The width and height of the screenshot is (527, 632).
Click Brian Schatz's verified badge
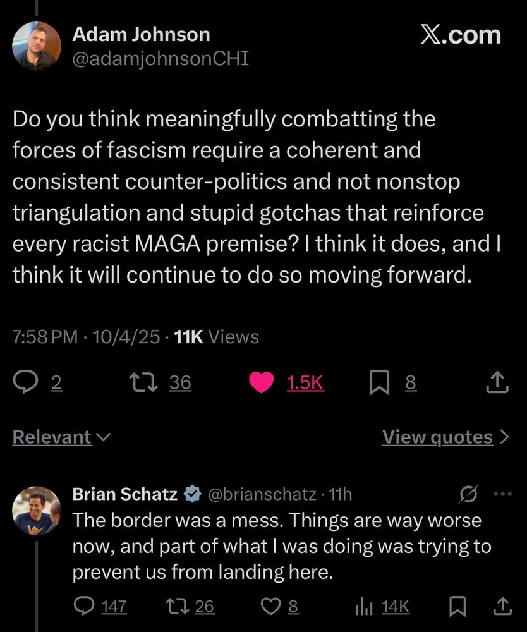(x=191, y=494)
